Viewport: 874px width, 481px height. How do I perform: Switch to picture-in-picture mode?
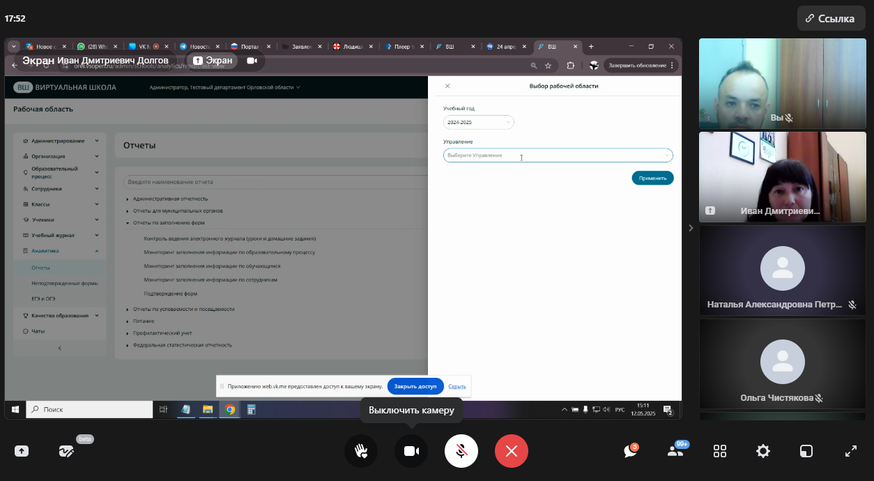[806, 451]
